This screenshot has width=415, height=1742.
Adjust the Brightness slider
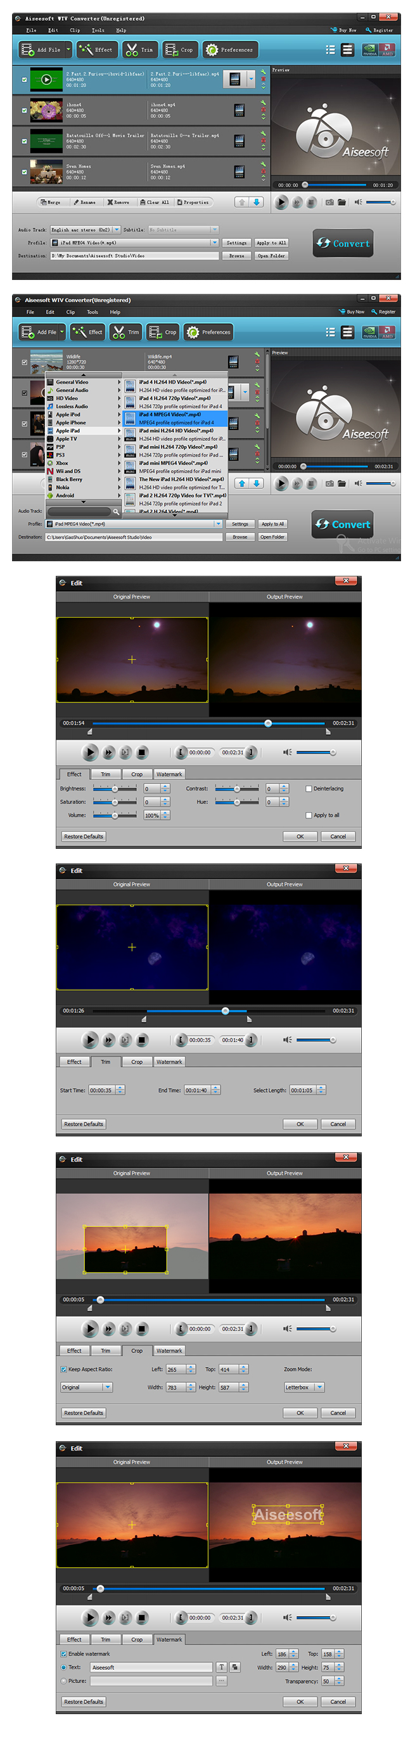(116, 789)
